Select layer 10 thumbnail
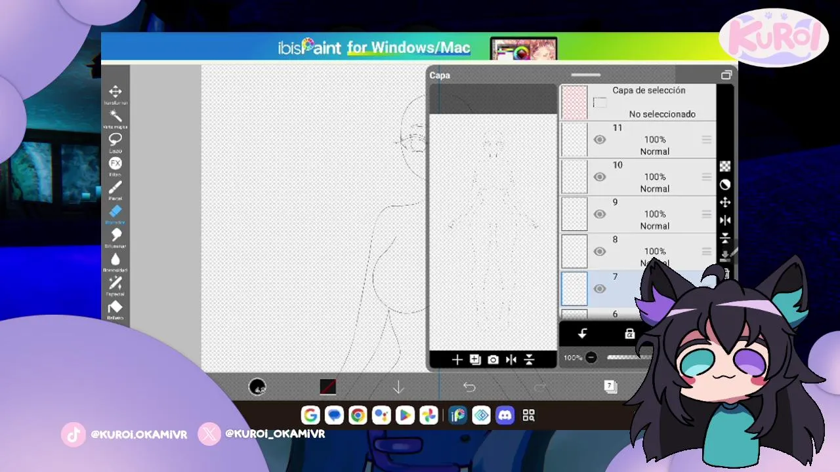 [574, 177]
